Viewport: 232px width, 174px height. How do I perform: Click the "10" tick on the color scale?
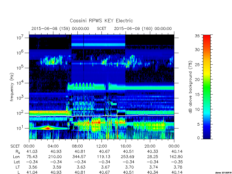(197, 109)
